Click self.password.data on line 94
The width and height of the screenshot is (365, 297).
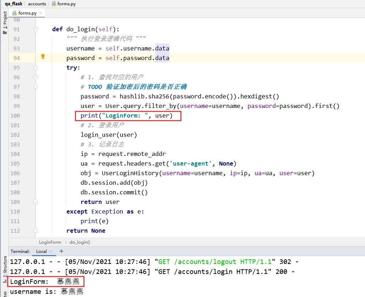pos(137,58)
